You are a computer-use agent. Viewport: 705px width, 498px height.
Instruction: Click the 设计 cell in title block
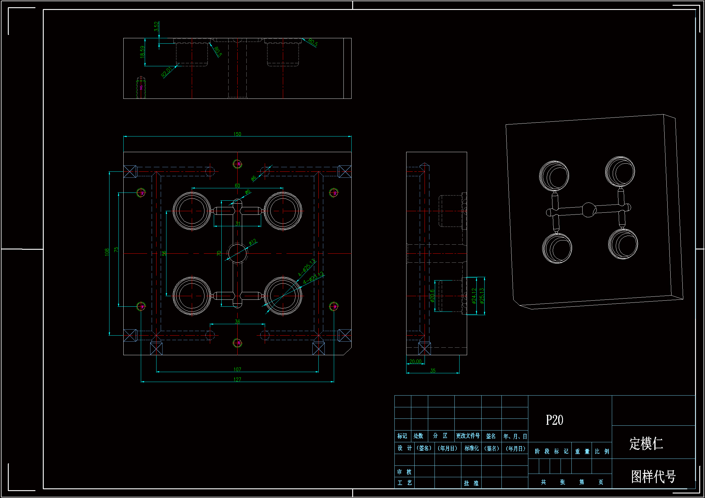(x=404, y=448)
